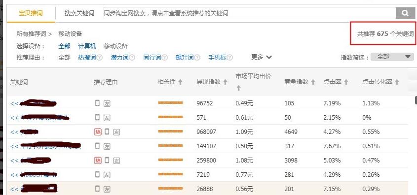
Task: Focus the keyword search input field
Action: click(250, 13)
